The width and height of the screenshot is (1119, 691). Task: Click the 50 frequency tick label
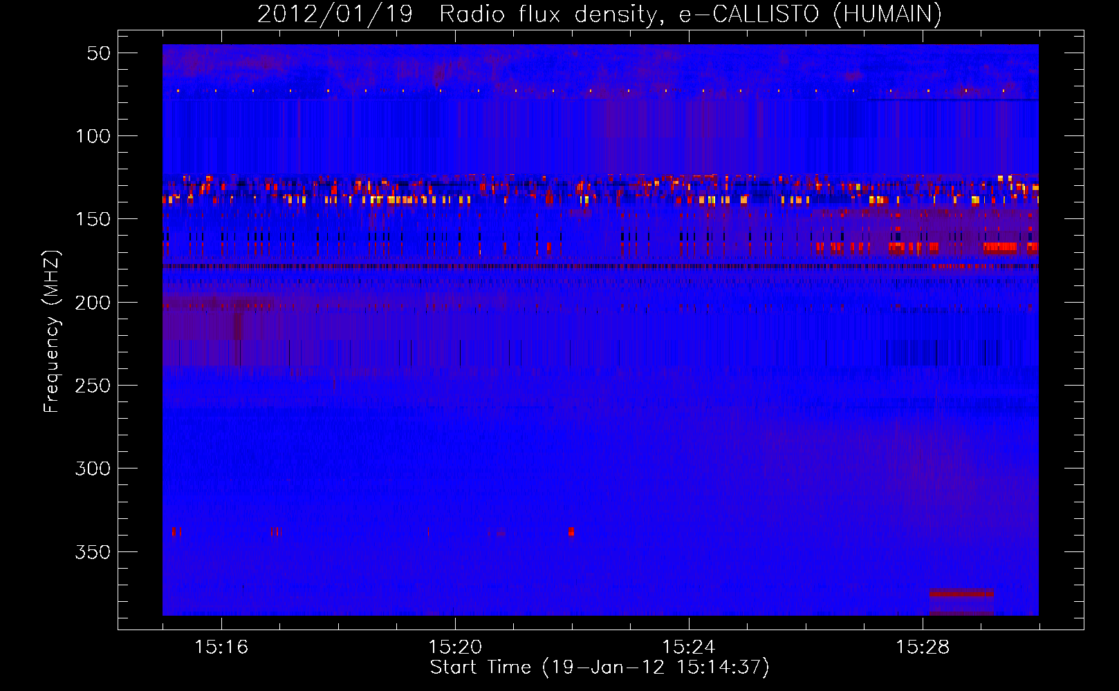99,53
